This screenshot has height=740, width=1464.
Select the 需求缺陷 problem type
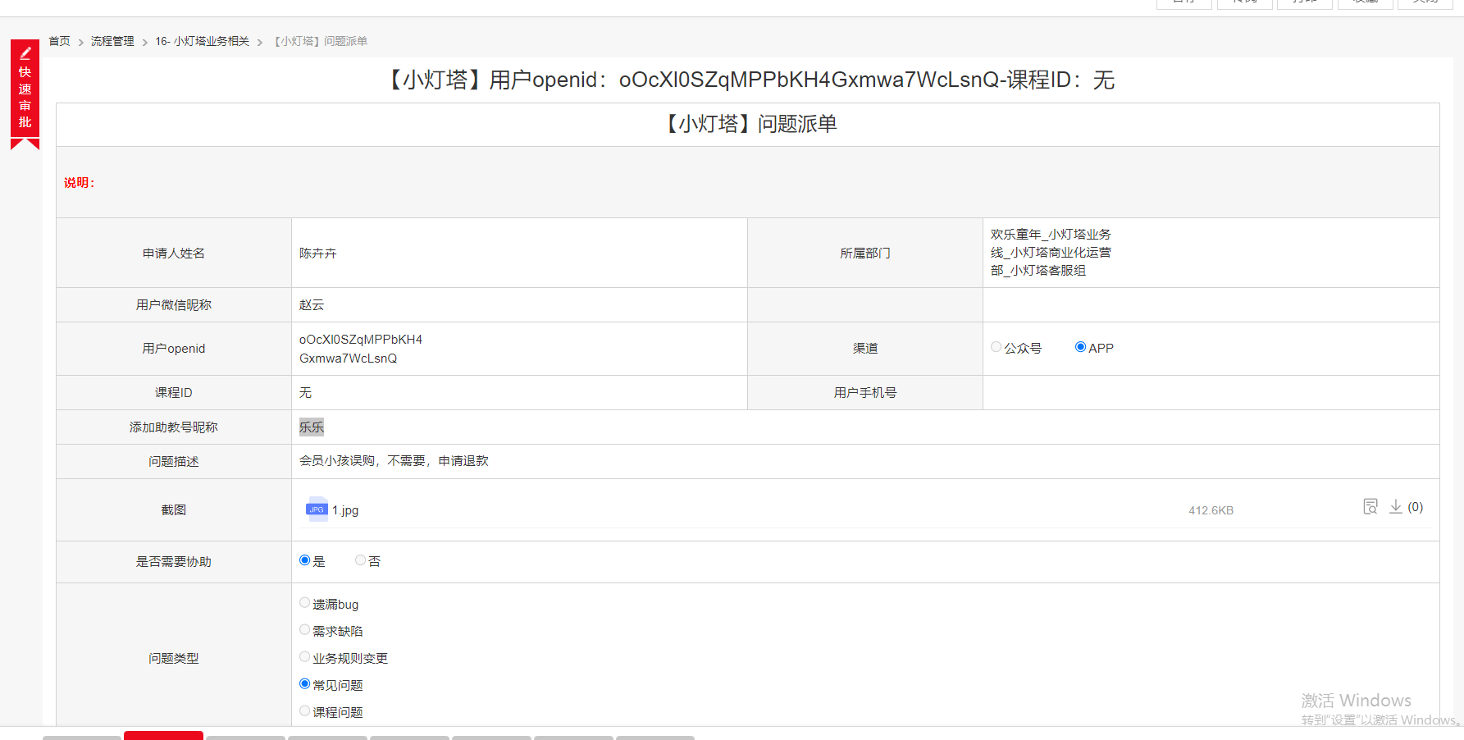click(x=305, y=630)
